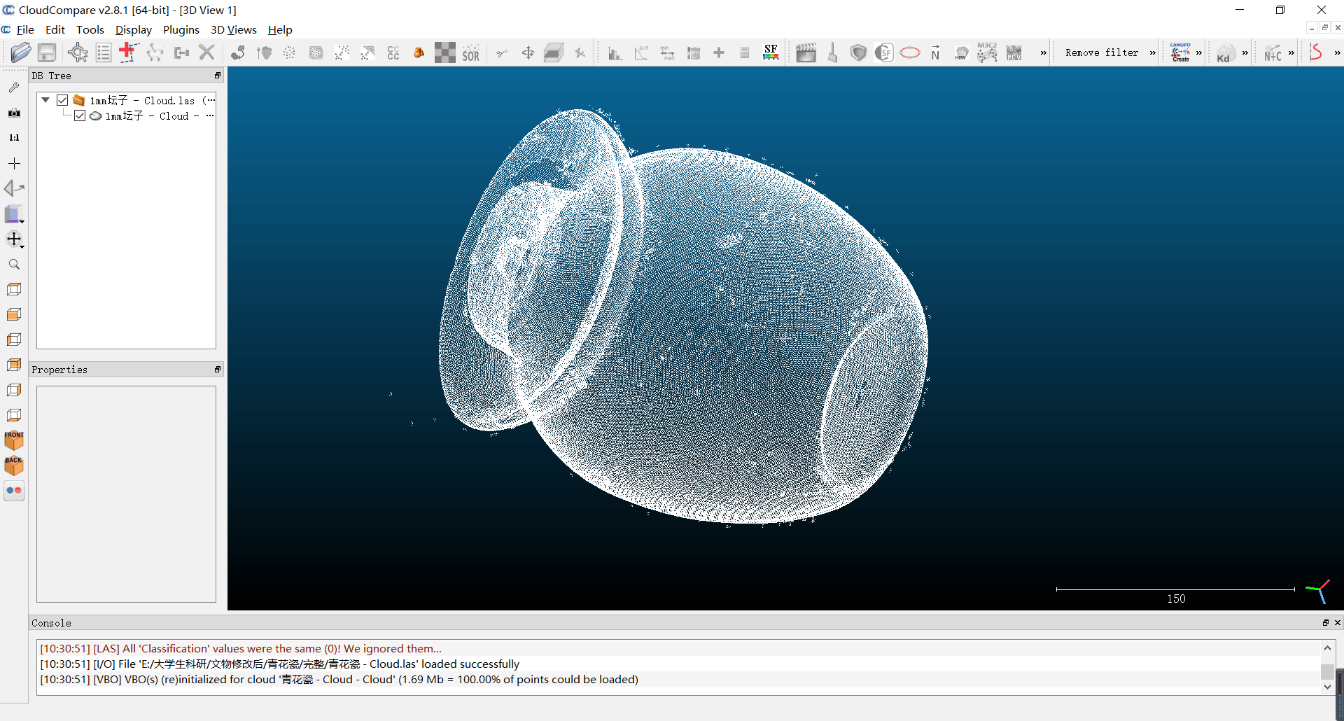Expand overflow chevron after CANUPO Create

pyautogui.click(x=1199, y=52)
